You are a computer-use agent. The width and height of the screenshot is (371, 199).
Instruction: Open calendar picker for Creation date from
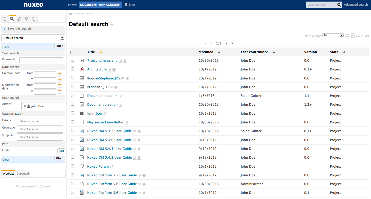pyautogui.click(x=59, y=74)
